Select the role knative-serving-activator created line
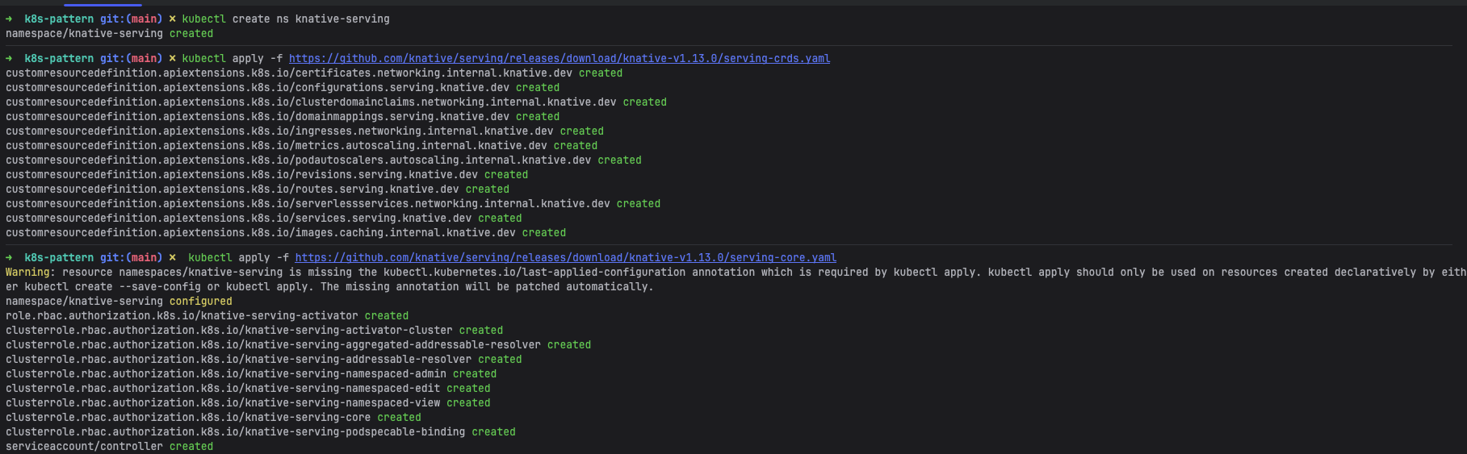The image size is (1467, 454). pyautogui.click(x=207, y=315)
